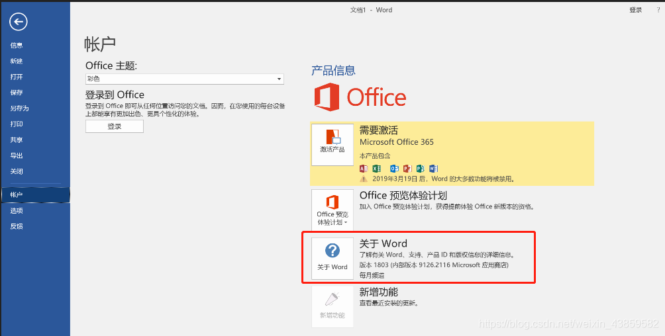Click the 每月频道 channel text
Image resolution: width=665 pixels, height=336 pixels.
(372, 275)
